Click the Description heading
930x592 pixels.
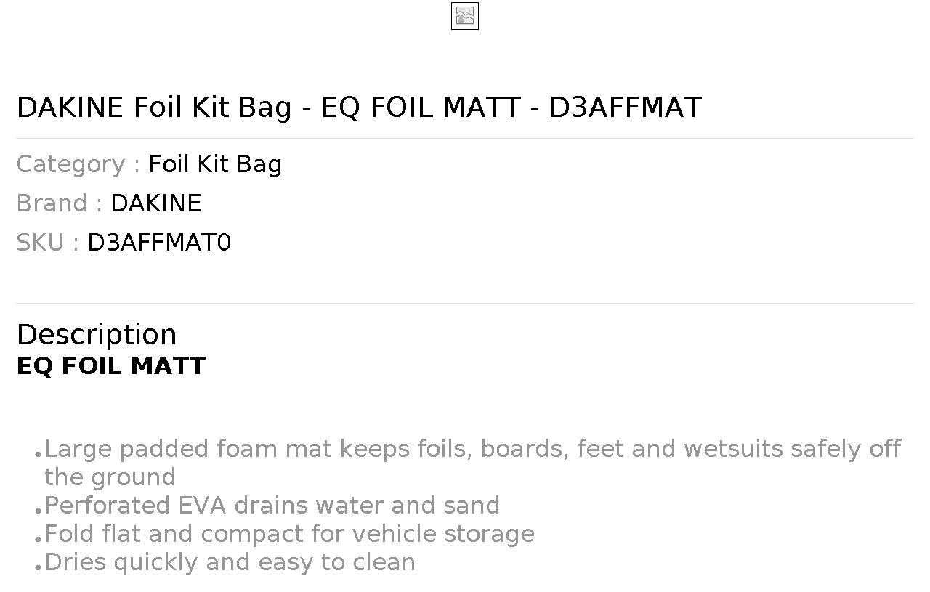click(x=97, y=334)
